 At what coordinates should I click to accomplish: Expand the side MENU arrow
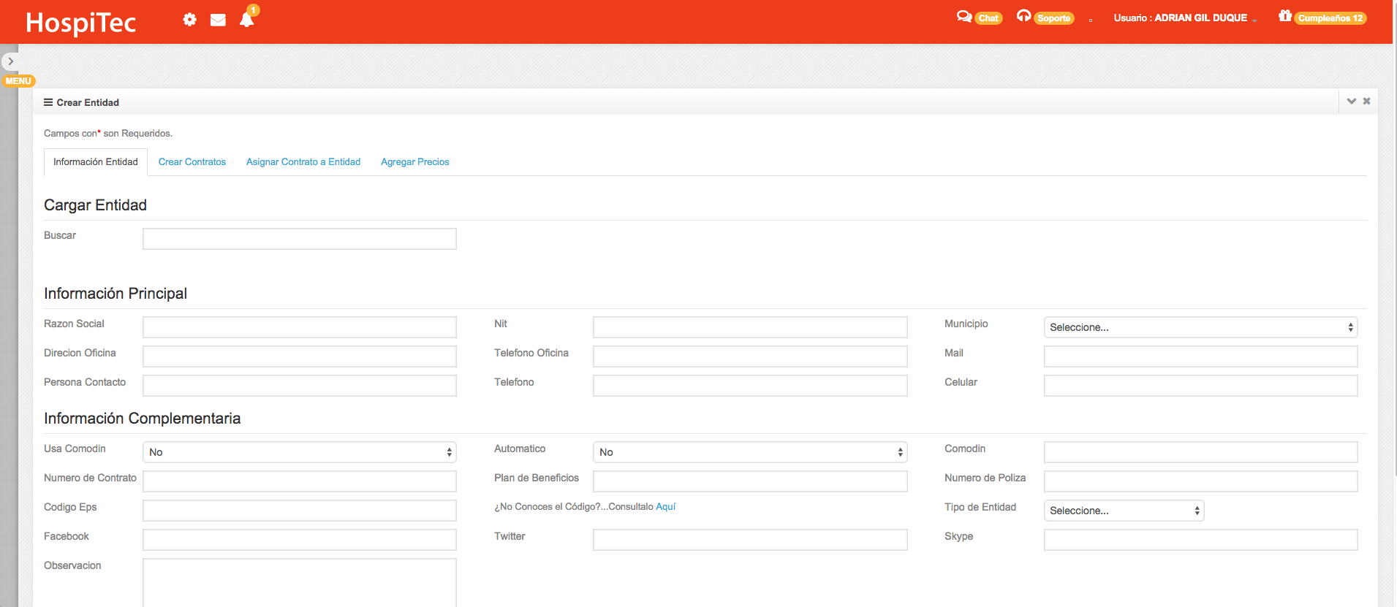coord(10,61)
